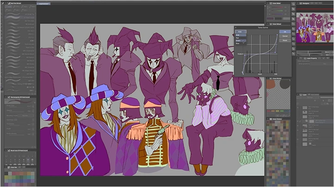The height and width of the screenshot is (187, 334).
Task: Pick a swatch in the Color History grid
Action: click(278, 148)
